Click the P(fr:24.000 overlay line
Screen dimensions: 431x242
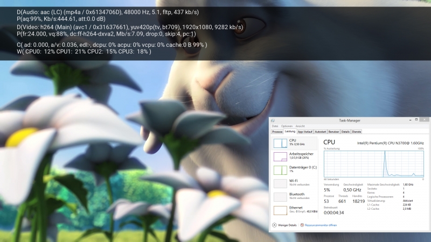(106, 34)
